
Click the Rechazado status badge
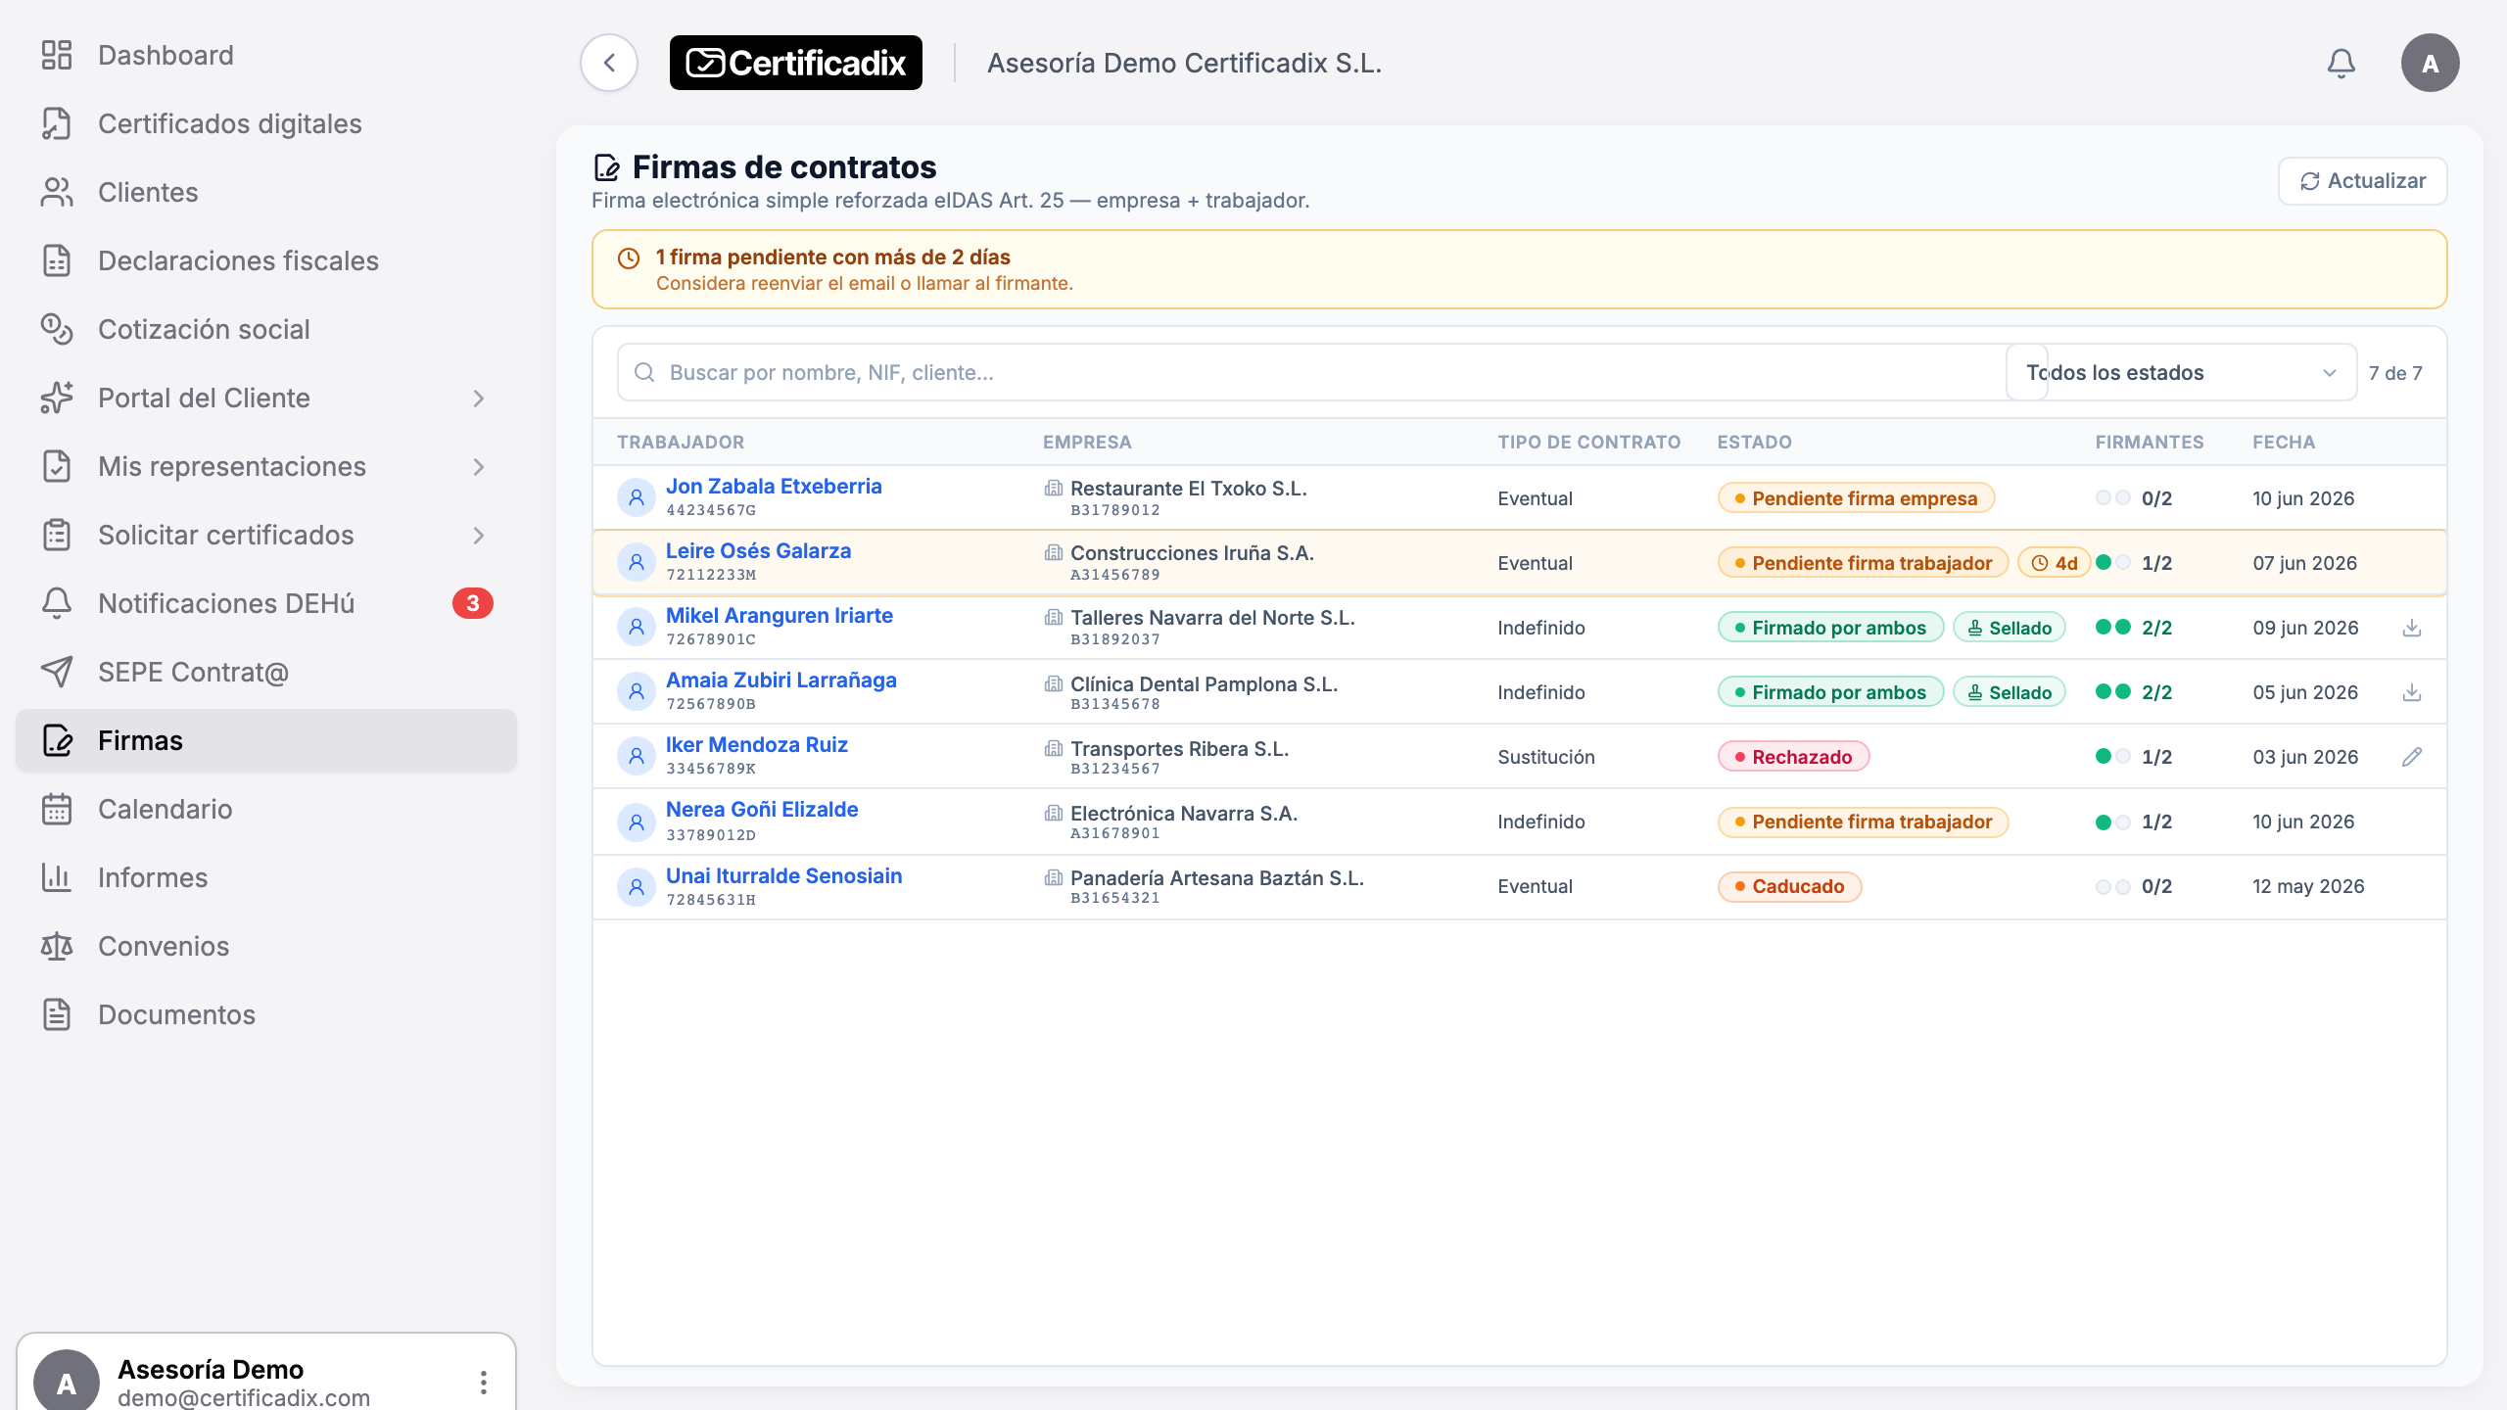[x=1793, y=757]
